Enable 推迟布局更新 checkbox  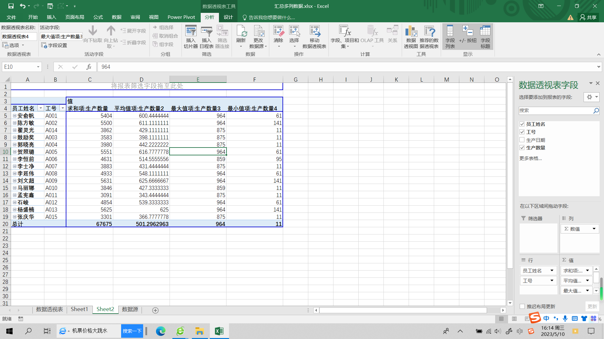(x=522, y=306)
